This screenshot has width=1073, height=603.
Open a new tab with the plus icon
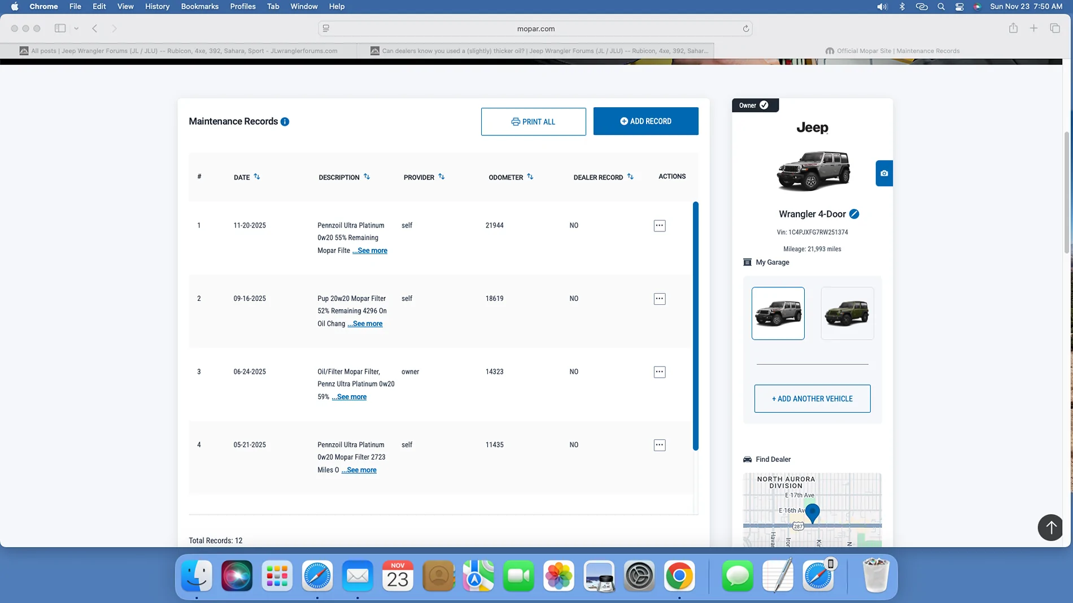click(x=1033, y=28)
